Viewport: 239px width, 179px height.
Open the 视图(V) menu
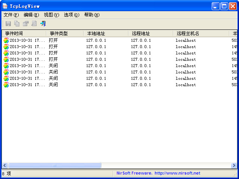(51, 15)
